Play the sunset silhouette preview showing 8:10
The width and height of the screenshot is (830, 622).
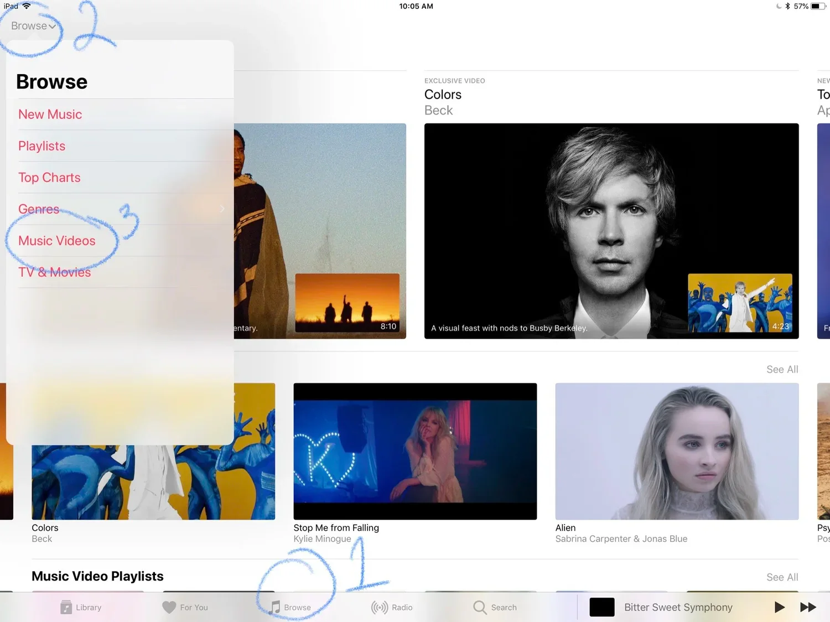(x=347, y=303)
